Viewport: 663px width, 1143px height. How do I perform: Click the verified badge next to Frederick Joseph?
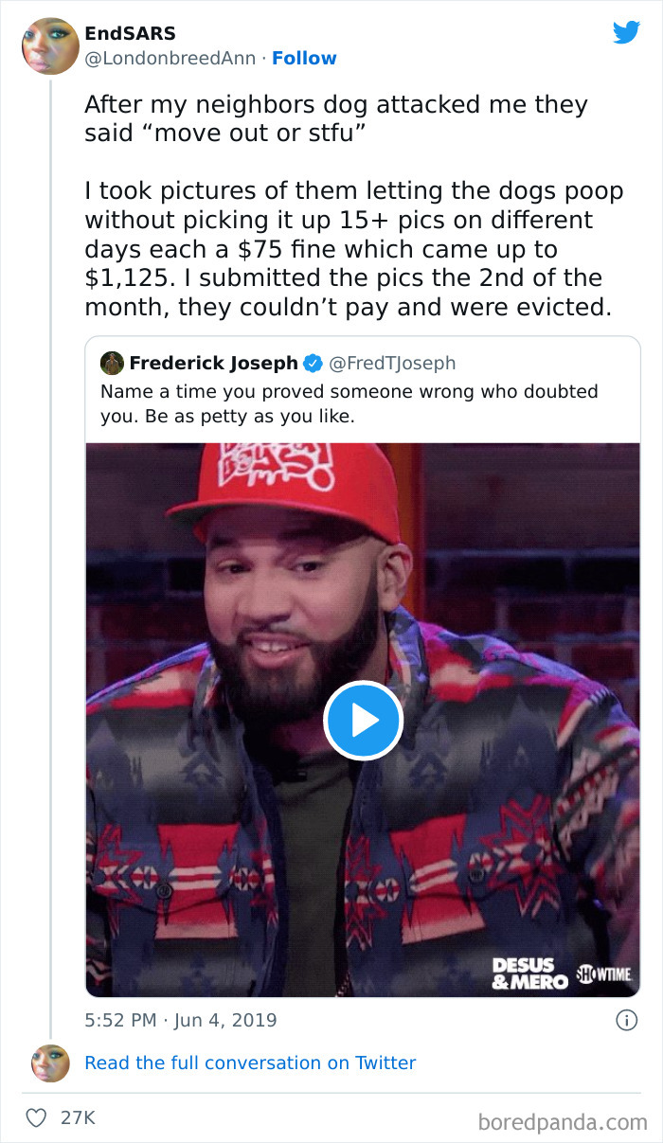[311, 362]
